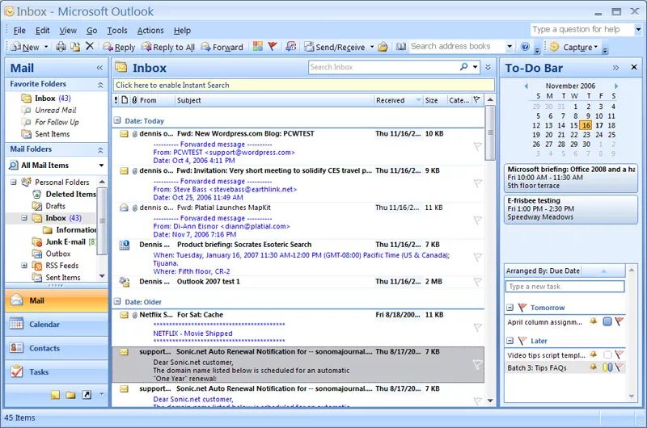Collapse the Personal Folders tree node
Image resolution: width=647 pixels, height=428 pixels.
click(14, 182)
